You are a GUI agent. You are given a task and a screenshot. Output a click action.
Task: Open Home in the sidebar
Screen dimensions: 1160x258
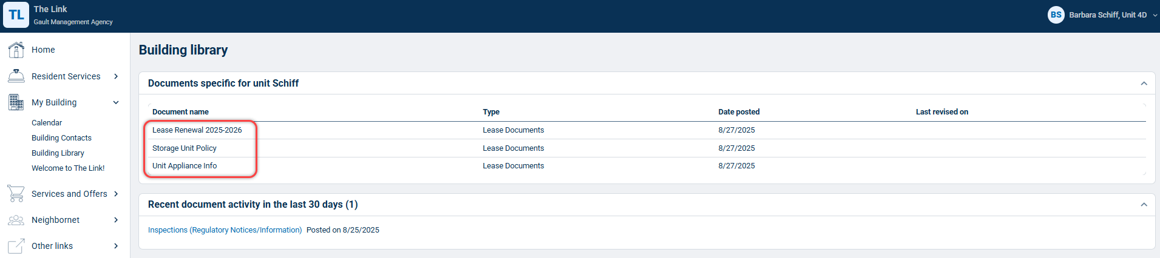pos(43,50)
